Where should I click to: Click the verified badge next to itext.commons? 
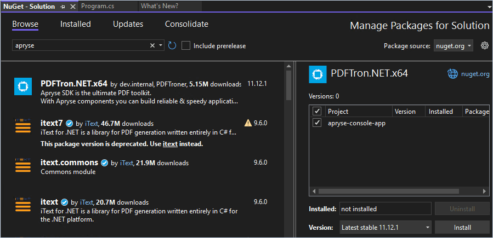[104, 162]
